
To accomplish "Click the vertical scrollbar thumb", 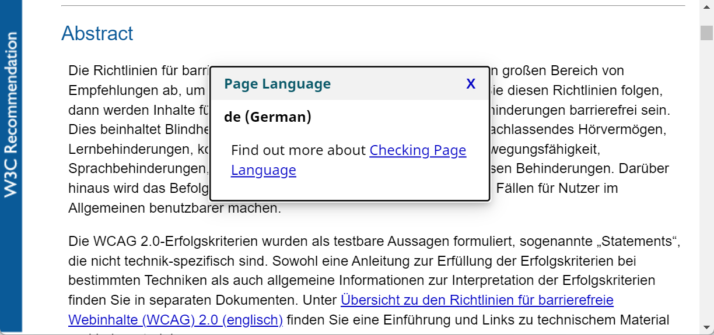I will coord(706,33).
